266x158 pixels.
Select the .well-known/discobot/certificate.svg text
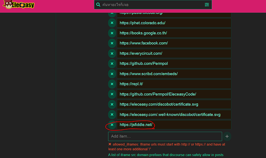(170, 115)
